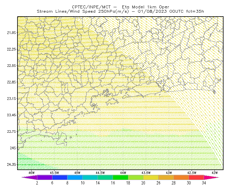Click the orange swatch between 28 and 30
The width and height of the screenshot is (241, 186).
click(181, 177)
